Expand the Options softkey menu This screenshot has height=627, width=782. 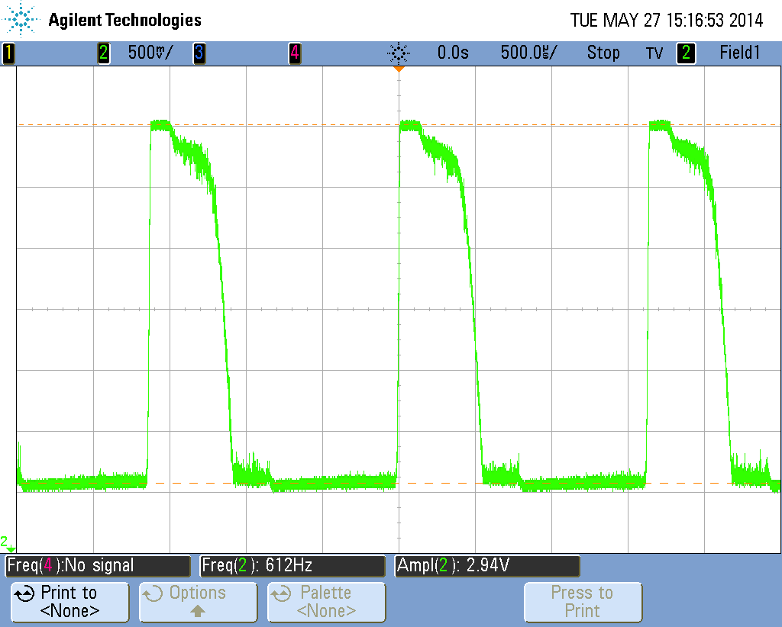(198, 602)
